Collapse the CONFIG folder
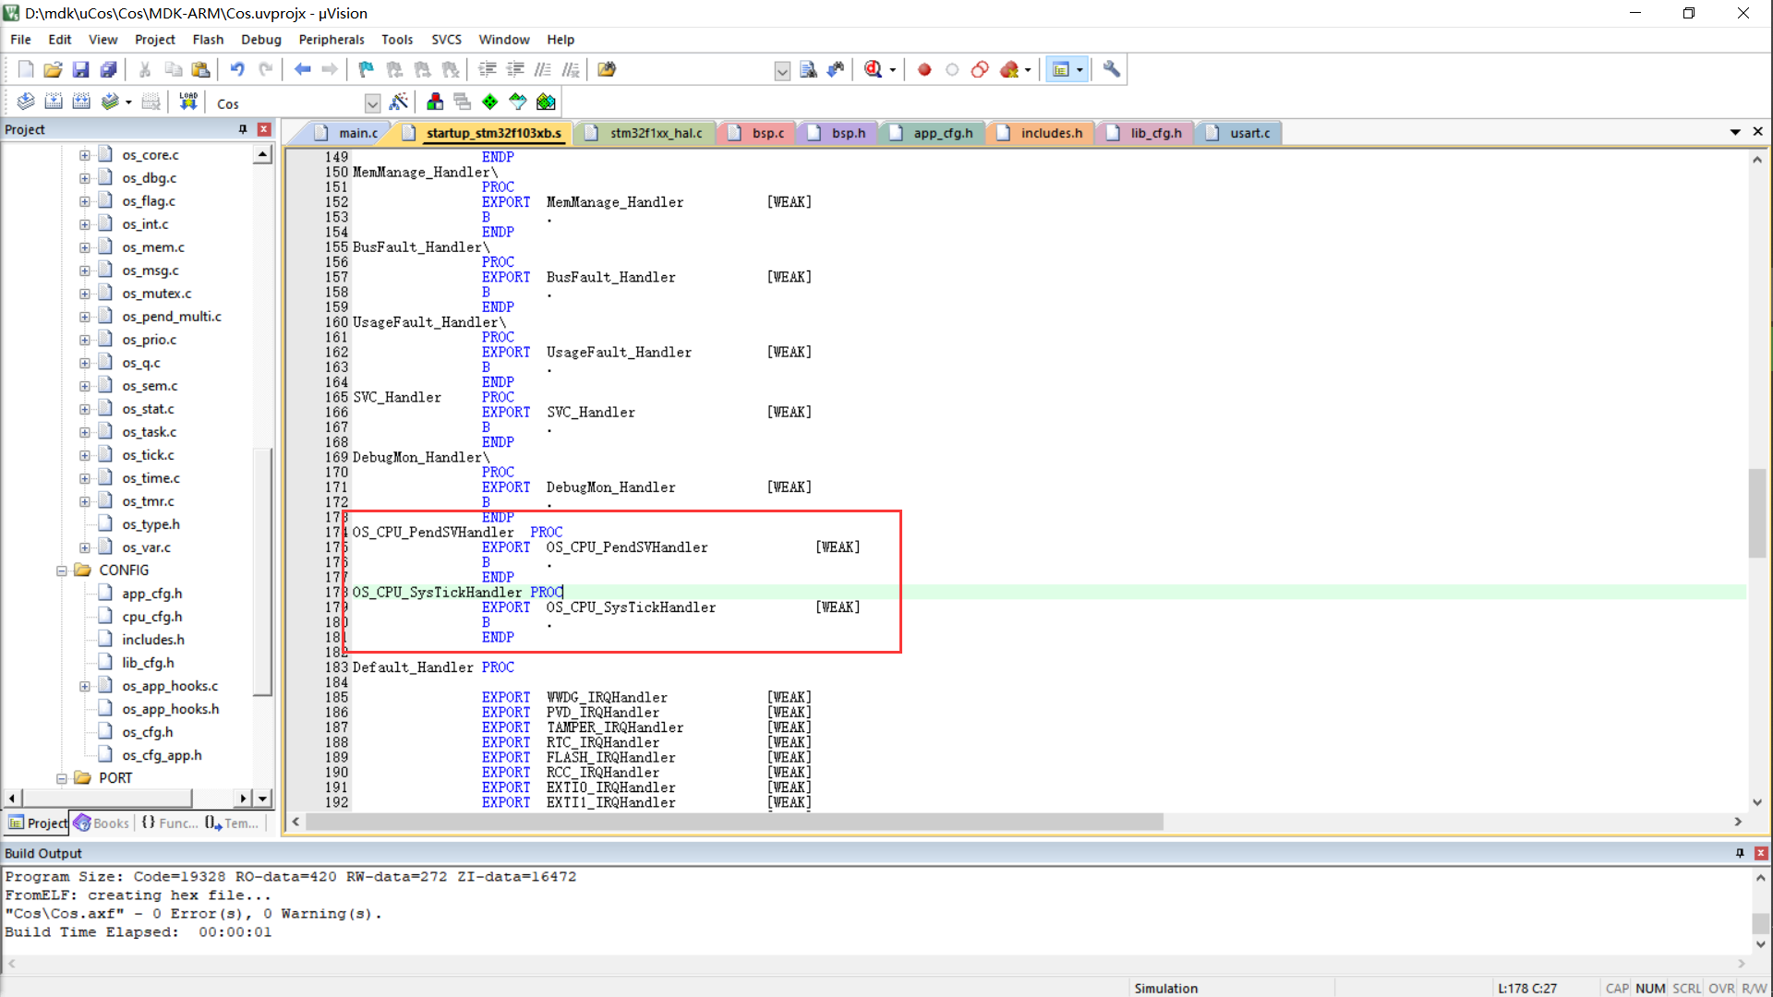Image resolution: width=1773 pixels, height=997 pixels. pyautogui.click(x=61, y=571)
